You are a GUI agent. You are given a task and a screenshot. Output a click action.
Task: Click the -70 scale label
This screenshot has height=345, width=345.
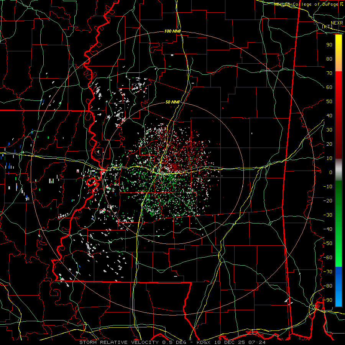click(x=328, y=272)
